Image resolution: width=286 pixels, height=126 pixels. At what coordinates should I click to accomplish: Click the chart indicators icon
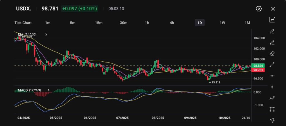pos(272,20)
